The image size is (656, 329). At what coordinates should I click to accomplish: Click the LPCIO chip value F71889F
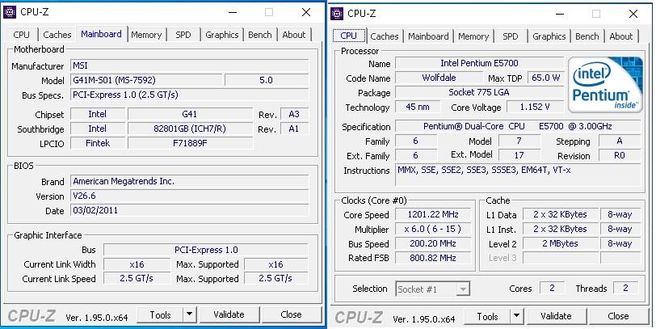pyautogui.click(x=190, y=143)
